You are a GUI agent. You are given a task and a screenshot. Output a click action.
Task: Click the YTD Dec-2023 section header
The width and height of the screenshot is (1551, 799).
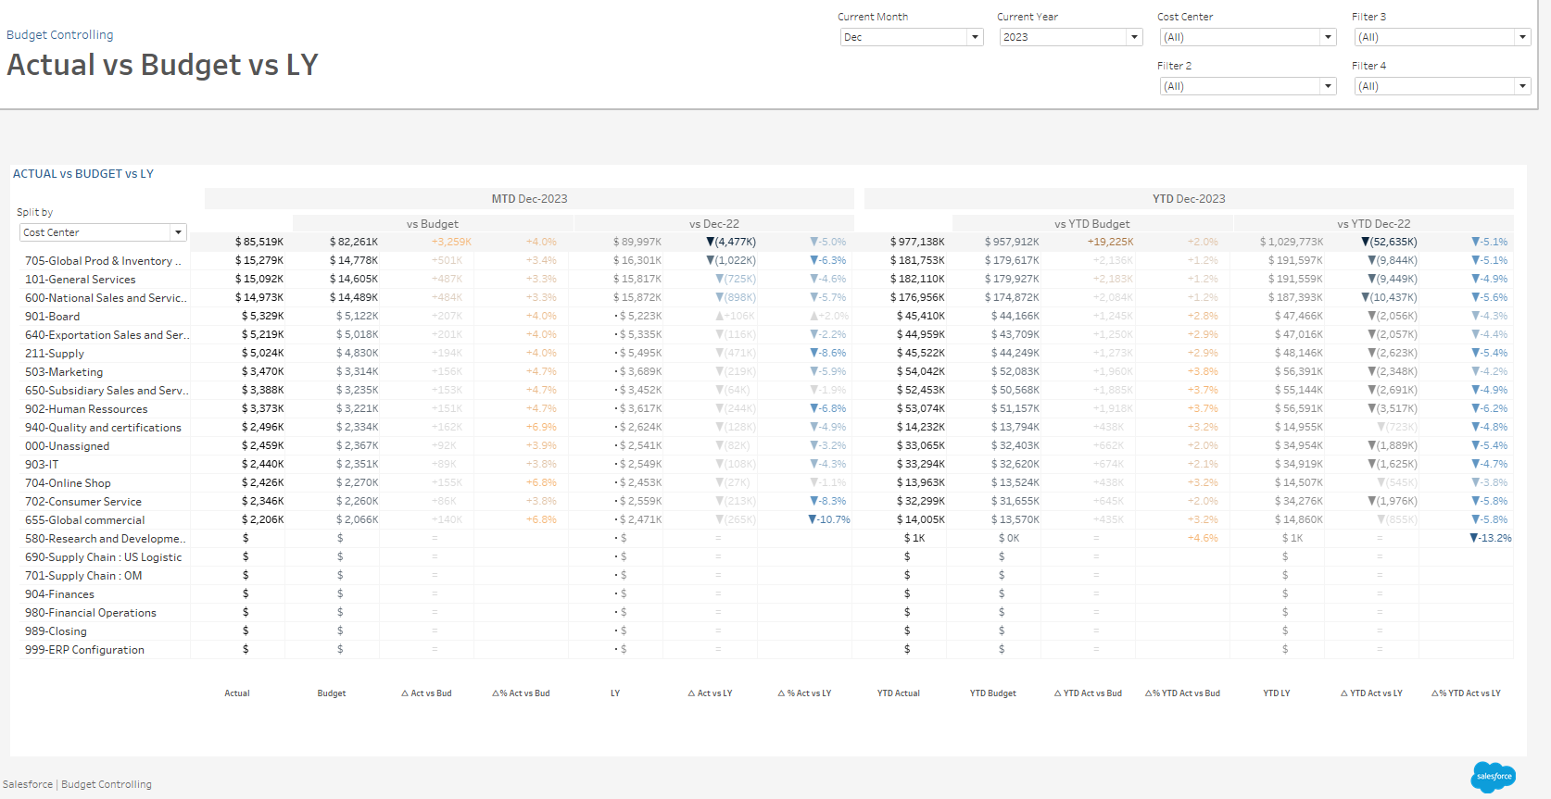pos(1189,199)
